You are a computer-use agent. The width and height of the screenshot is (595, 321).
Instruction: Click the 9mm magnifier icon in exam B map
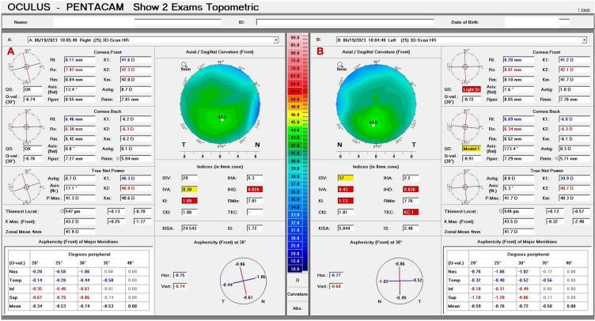point(342,66)
